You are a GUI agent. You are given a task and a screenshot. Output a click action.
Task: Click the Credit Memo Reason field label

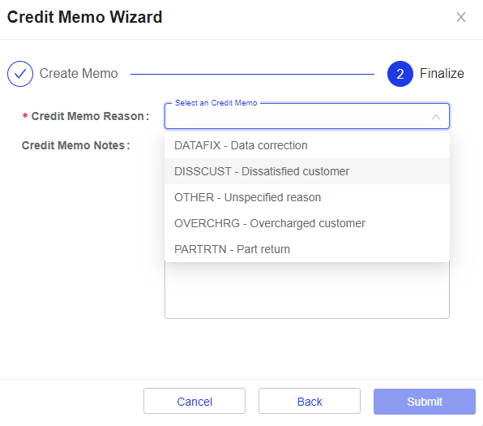coord(86,116)
